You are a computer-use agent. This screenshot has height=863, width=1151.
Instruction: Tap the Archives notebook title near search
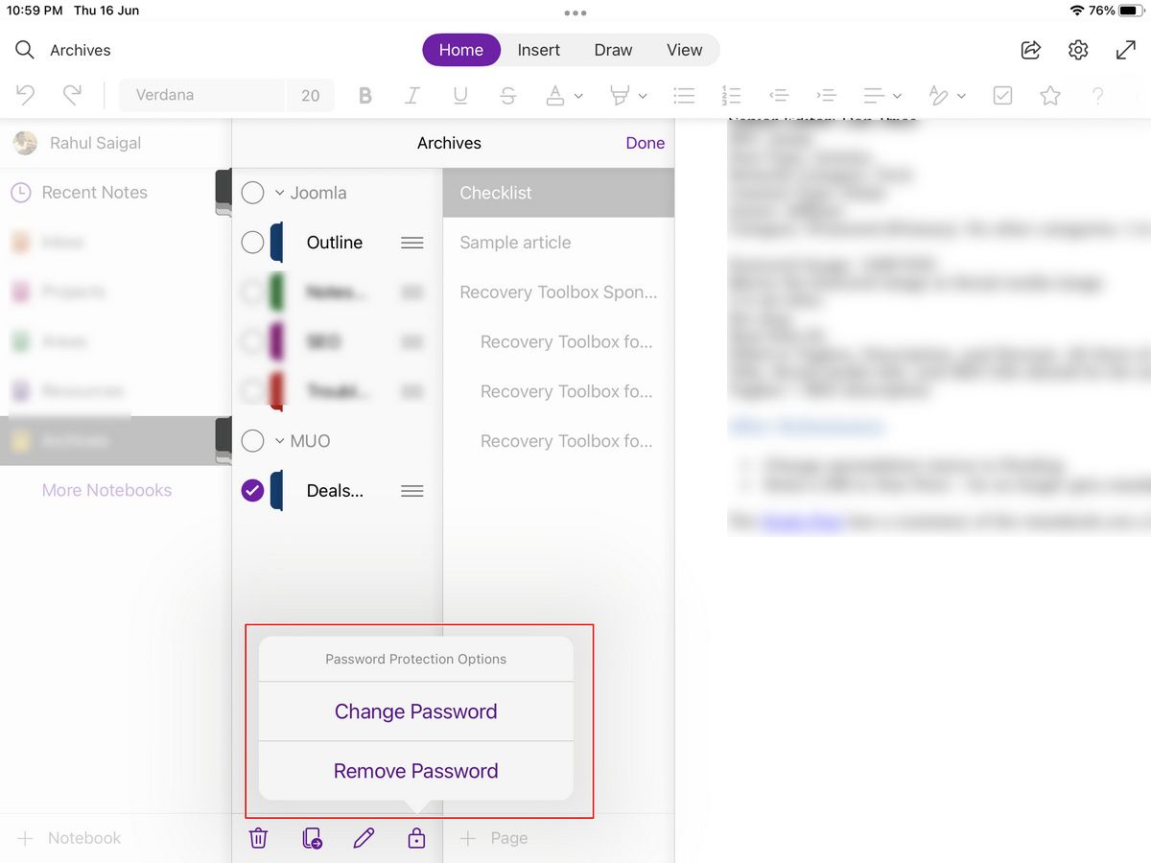81,50
